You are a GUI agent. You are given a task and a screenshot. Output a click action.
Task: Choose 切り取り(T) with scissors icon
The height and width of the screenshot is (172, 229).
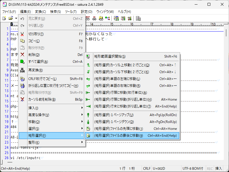52,34
